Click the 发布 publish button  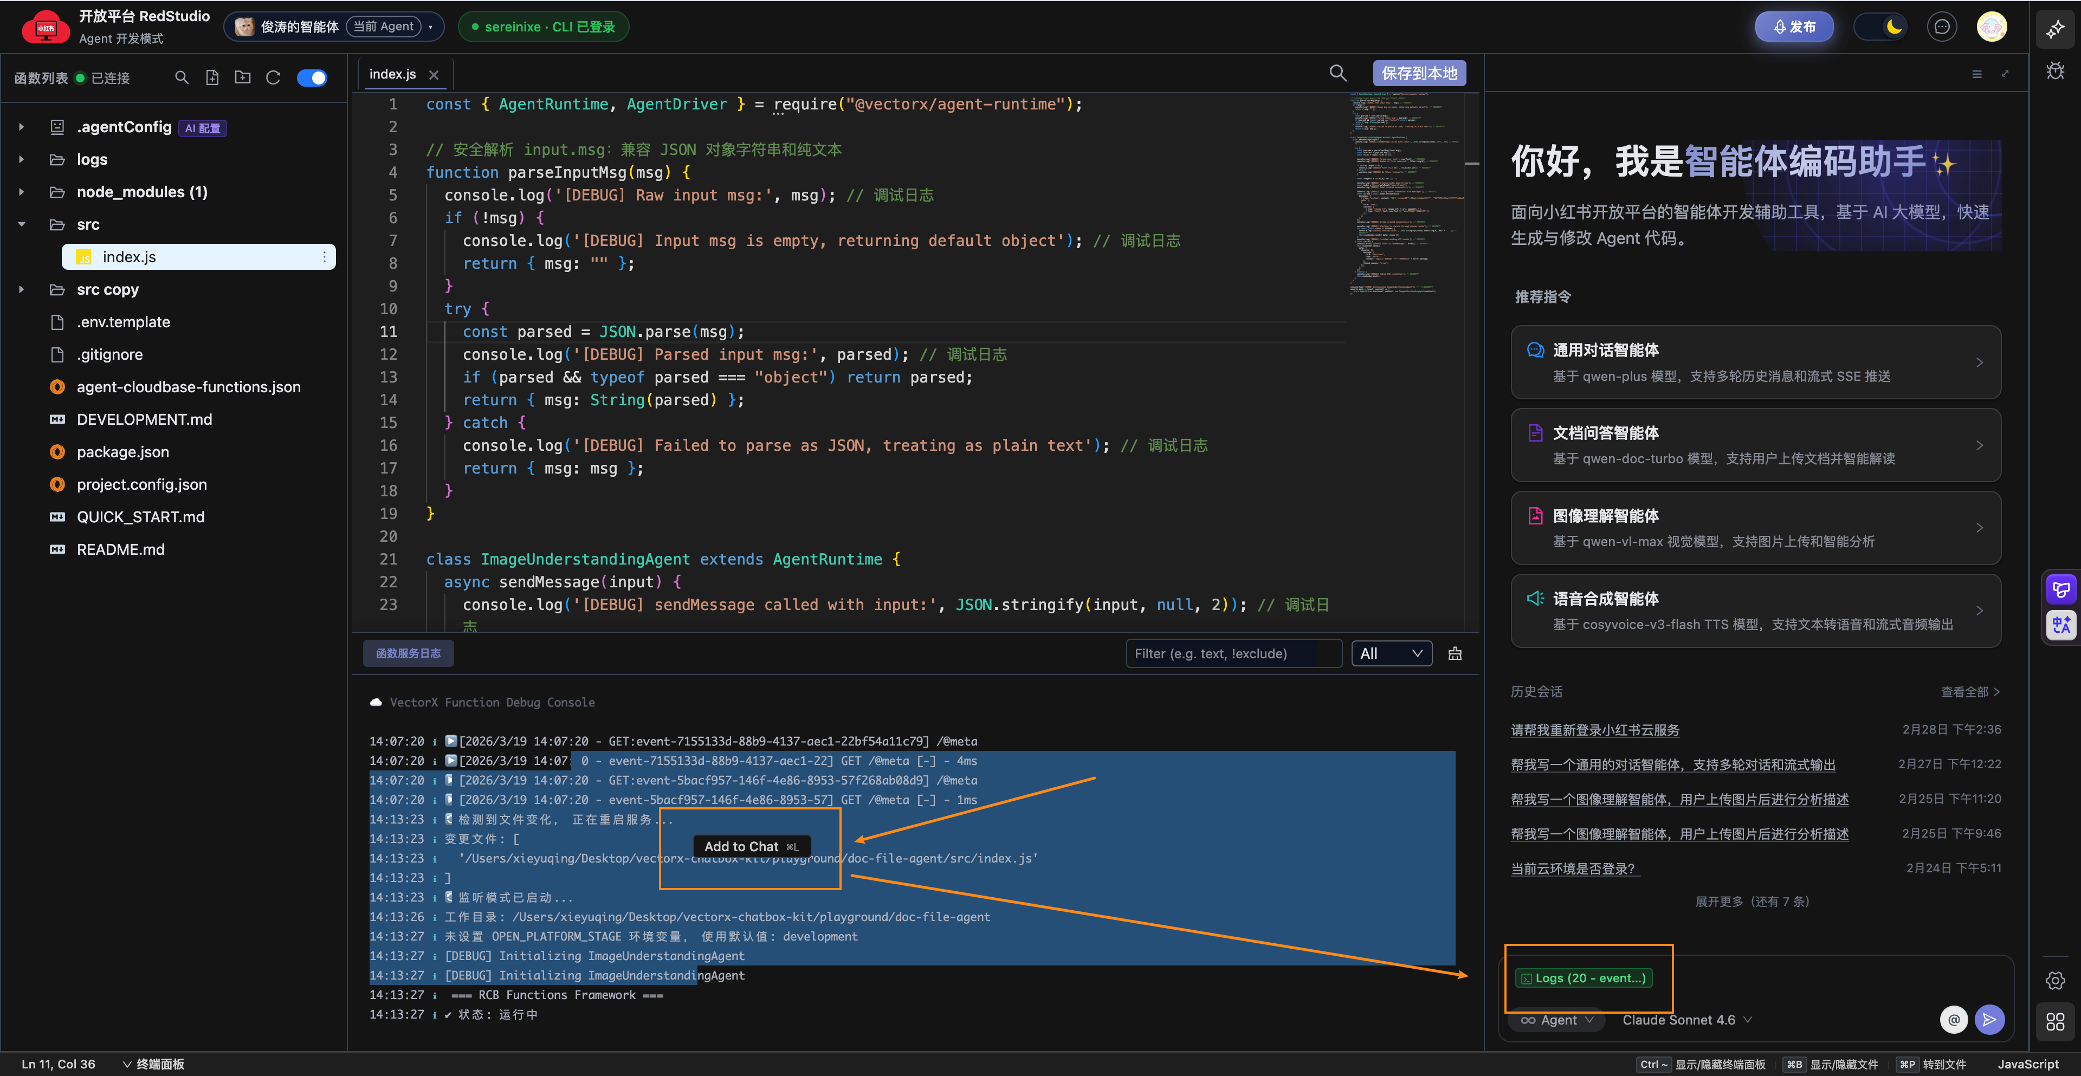point(1794,27)
